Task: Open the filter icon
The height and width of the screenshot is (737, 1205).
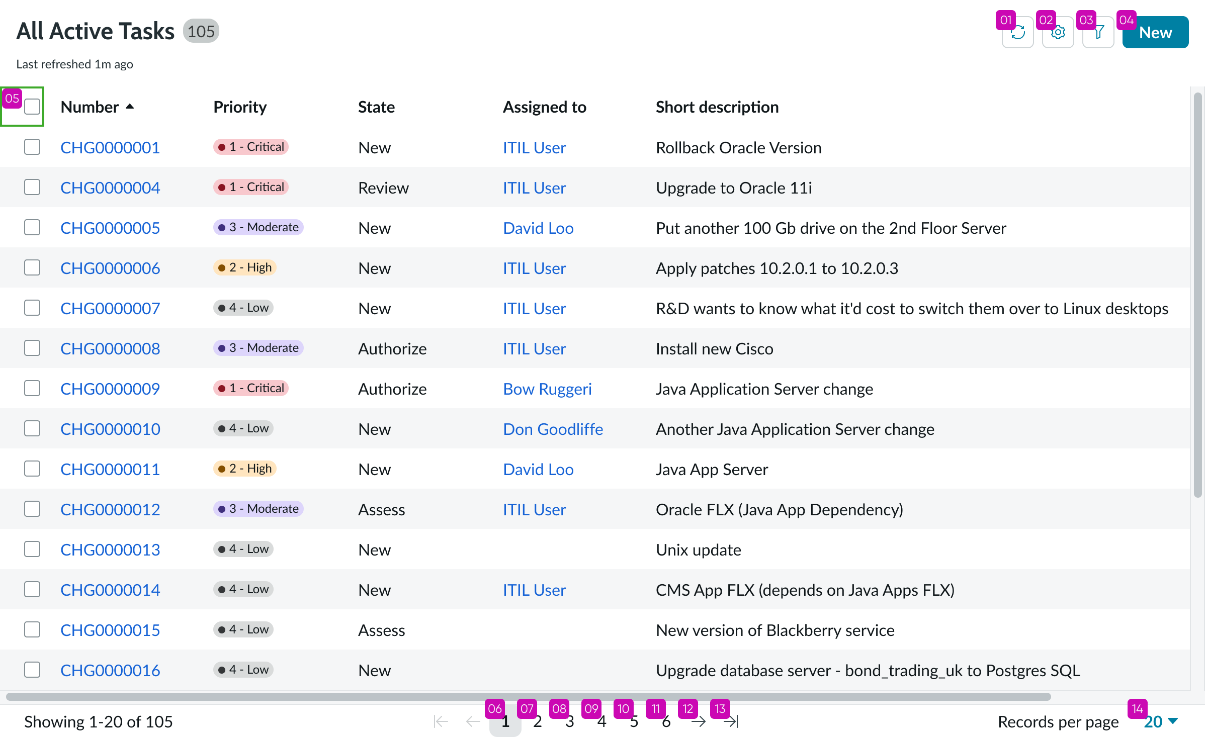Action: tap(1098, 32)
